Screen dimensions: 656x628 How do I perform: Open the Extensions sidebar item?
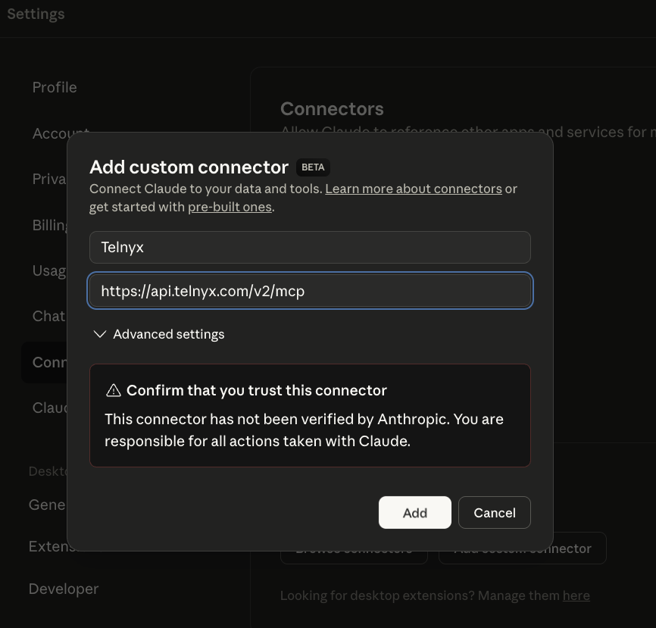point(47,546)
